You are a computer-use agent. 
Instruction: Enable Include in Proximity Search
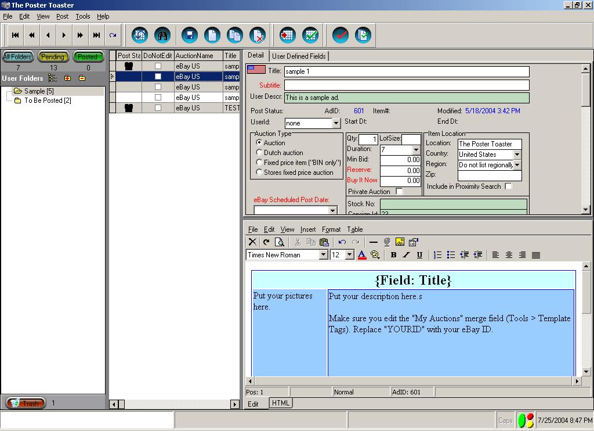509,186
